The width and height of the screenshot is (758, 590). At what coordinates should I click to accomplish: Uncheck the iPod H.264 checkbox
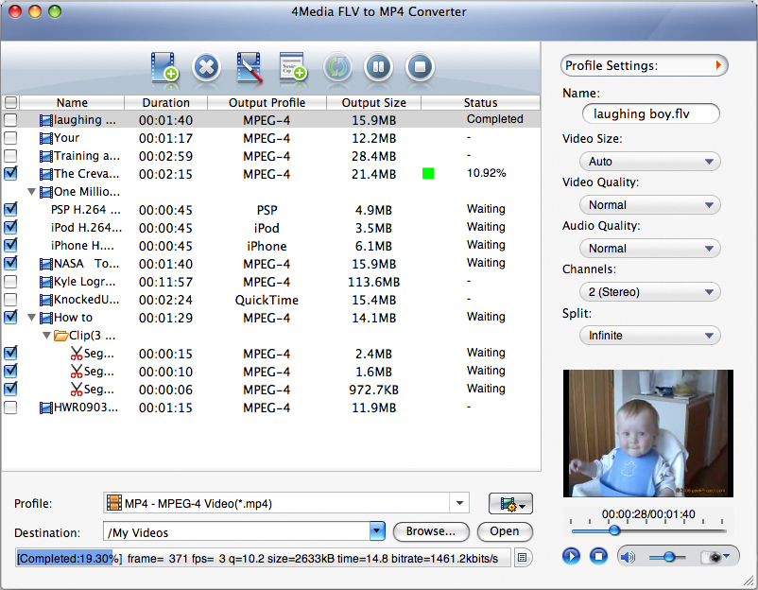tap(10, 227)
